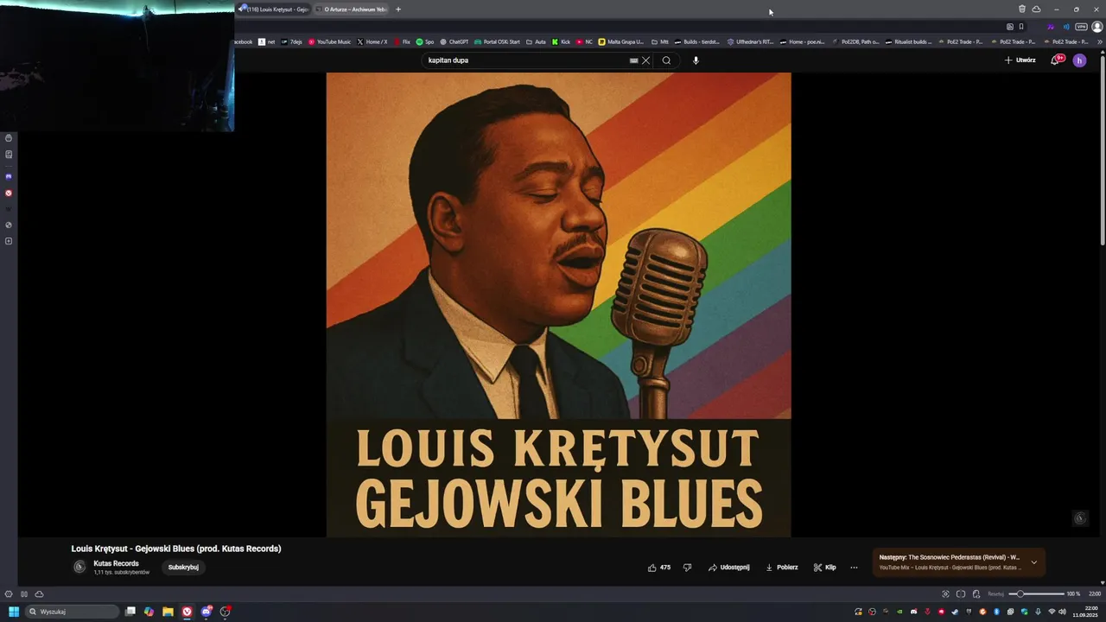Toggle the VPN button in address bar
The height and width of the screenshot is (622, 1106).
[x=1081, y=27]
